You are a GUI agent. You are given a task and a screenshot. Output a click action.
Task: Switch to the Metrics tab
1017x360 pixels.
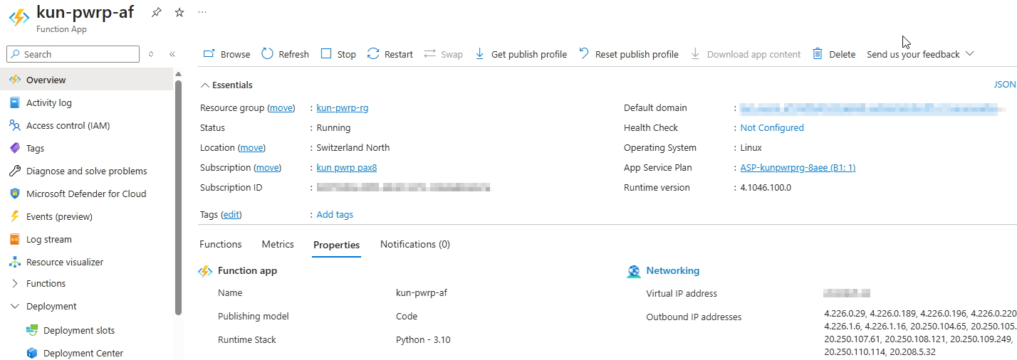click(278, 244)
